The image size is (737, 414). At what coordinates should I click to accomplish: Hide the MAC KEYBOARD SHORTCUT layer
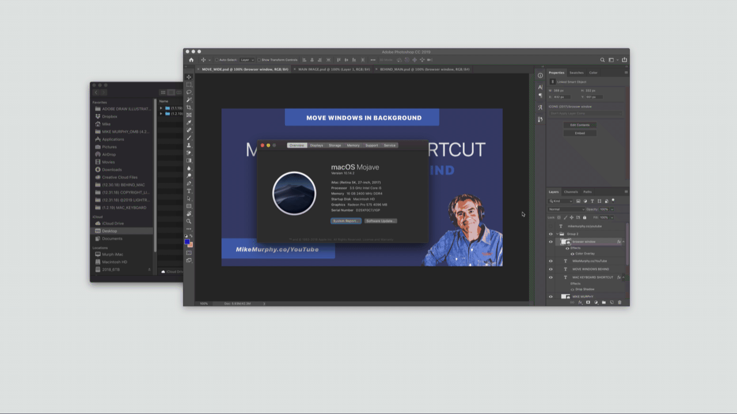pos(550,277)
